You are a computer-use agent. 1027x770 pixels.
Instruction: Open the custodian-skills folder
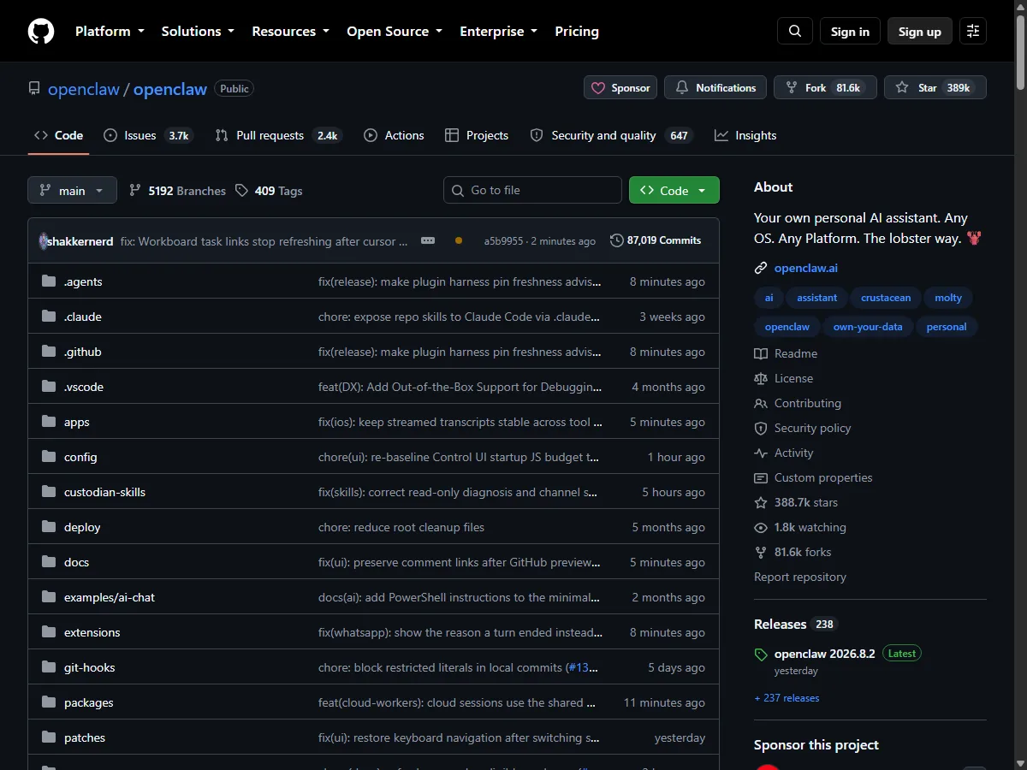[104, 492]
